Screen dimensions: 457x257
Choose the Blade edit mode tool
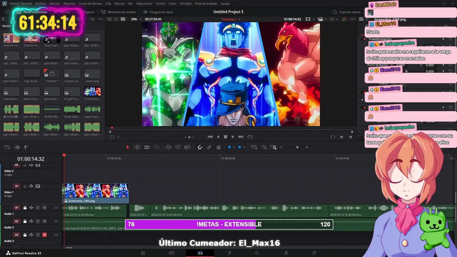tap(147, 147)
